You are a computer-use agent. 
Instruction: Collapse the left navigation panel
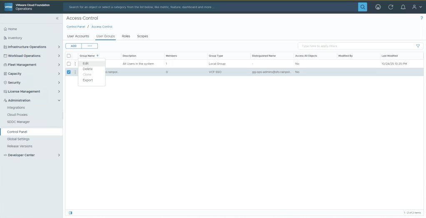click(x=57, y=19)
